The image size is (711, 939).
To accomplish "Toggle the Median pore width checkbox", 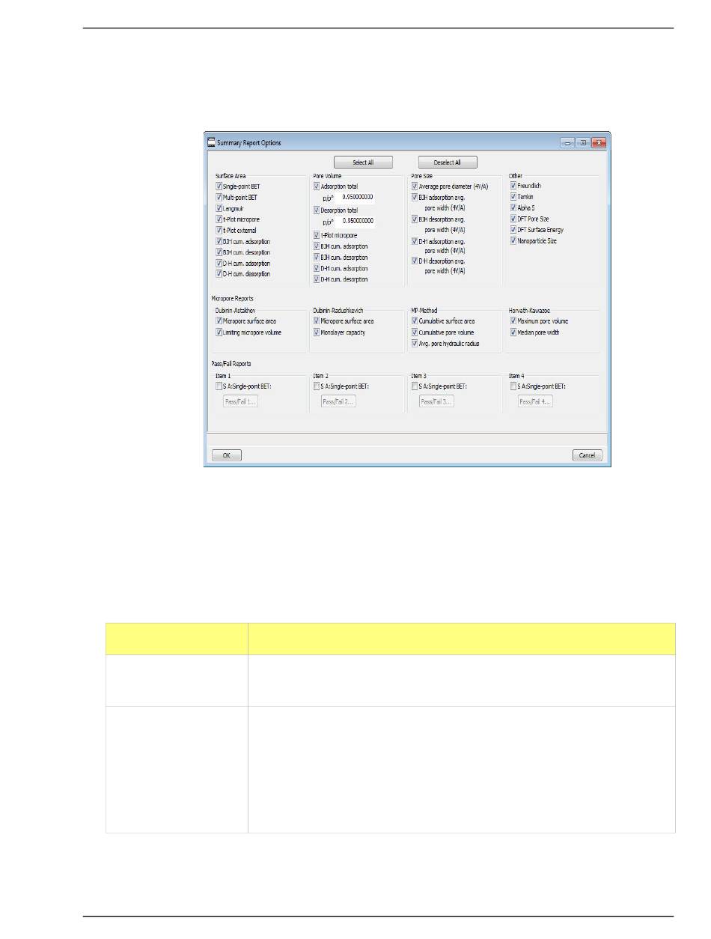I will point(513,332).
